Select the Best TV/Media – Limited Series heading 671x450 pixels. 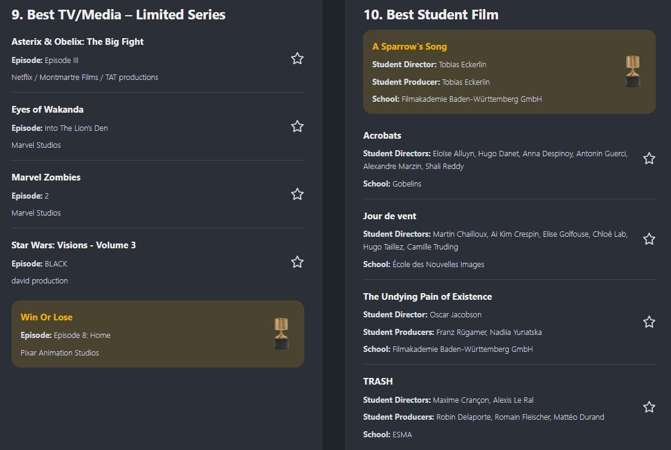click(x=119, y=15)
